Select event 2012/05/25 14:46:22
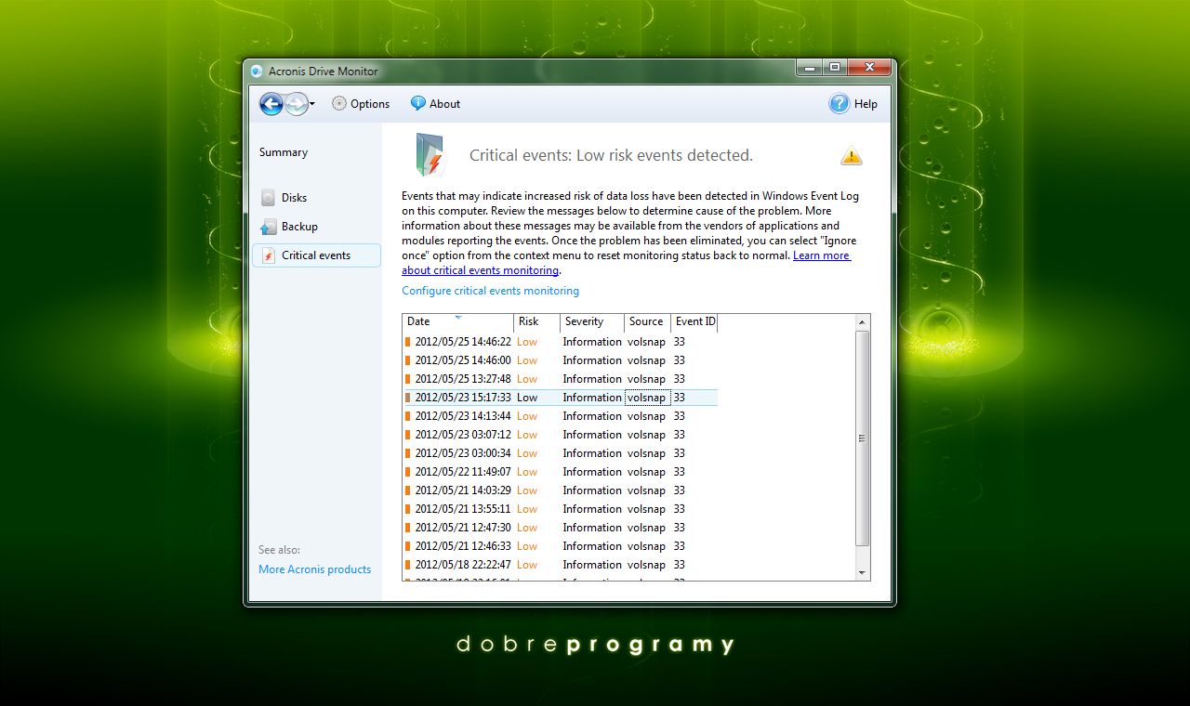Viewport: 1190px width, 706px height. tap(560, 342)
